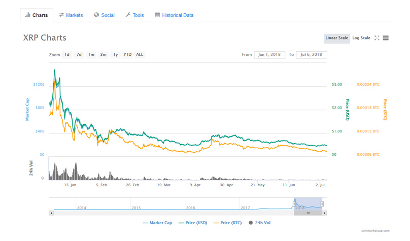
Task: Click the wrench icon beside Tools
Action: (128, 15)
